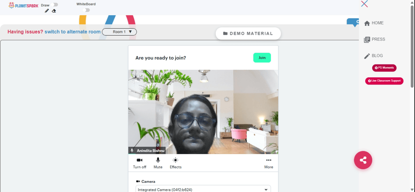The height and width of the screenshot is (192, 415).
Task: Toggle the WhiteBoard switch
Action: click(86, 10)
